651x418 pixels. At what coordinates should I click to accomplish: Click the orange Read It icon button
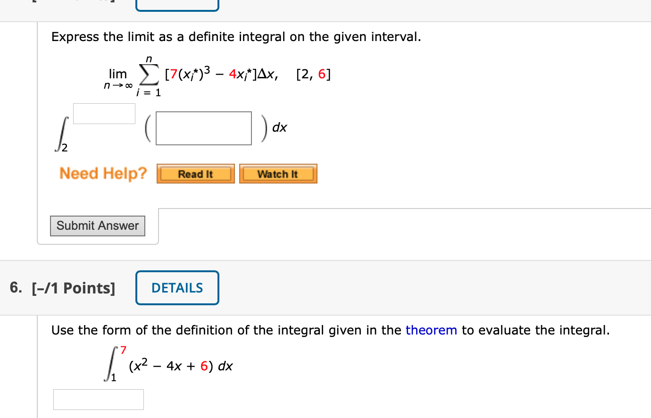coord(195,173)
